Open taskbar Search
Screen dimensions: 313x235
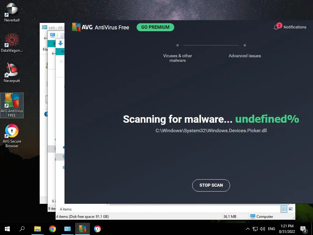tap(22, 229)
